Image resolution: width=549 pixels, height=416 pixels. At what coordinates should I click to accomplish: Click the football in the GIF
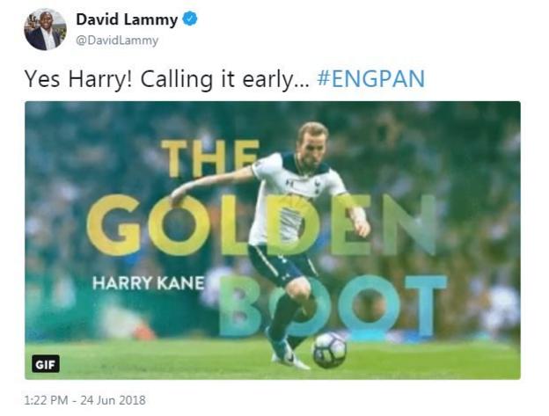pyautogui.click(x=329, y=350)
